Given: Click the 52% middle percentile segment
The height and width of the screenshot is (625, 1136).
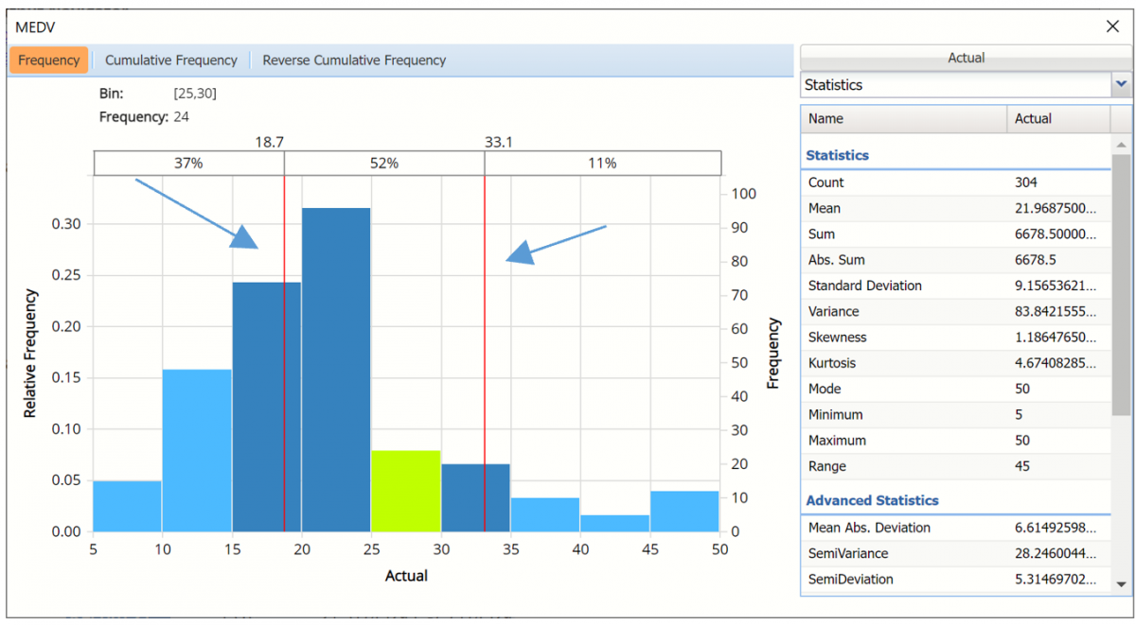Looking at the screenshot, I should (384, 164).
